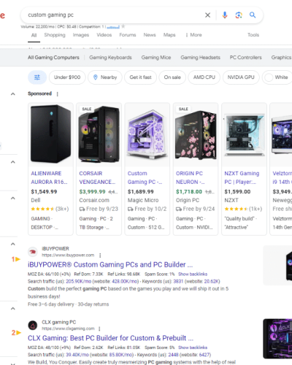Open the NZXT Gaming PC product image
The height and width of the screenshot is (365, 292).
[x=244, y=134]
